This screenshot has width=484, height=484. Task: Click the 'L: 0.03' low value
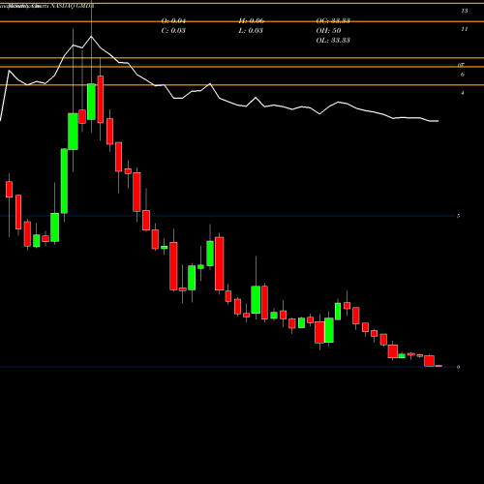coord(251,31)
